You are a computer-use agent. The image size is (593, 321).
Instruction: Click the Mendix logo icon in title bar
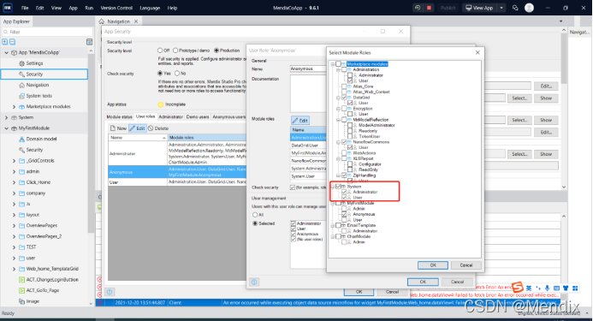pos(8,8)
